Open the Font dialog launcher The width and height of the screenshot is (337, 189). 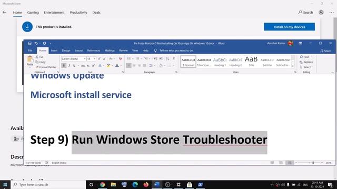pyautogui.click(x=123, y=72)
